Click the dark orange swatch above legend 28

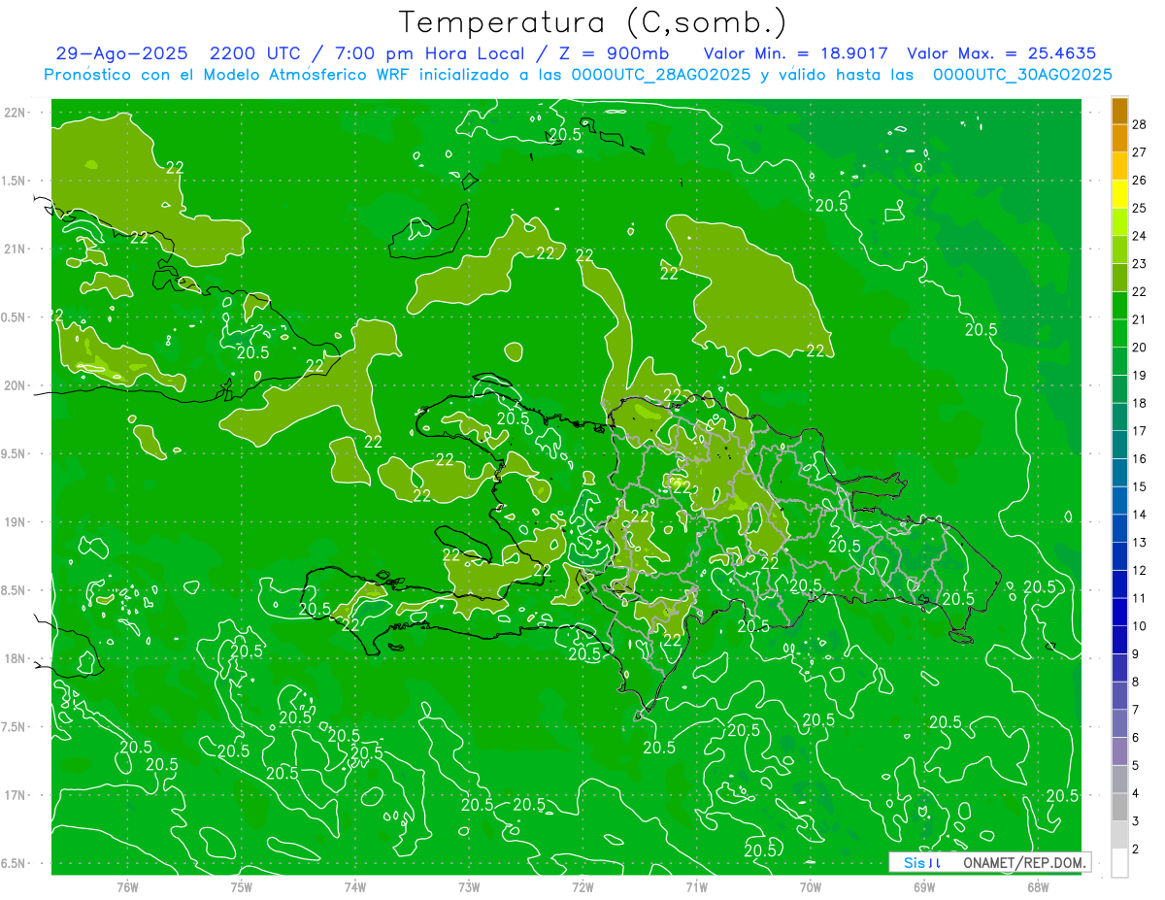pos(1119,111)
